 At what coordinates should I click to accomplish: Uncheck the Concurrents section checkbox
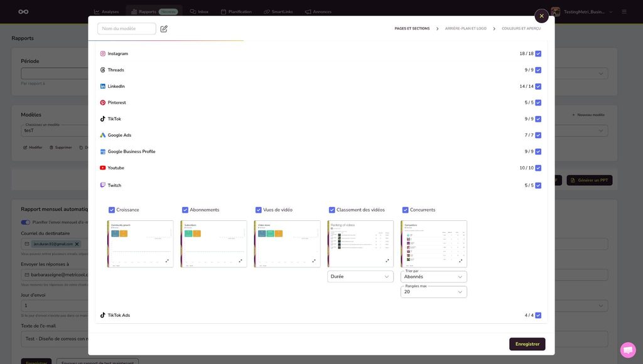(405, 210)
